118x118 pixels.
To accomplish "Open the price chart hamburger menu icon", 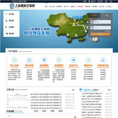I will 75,117.
